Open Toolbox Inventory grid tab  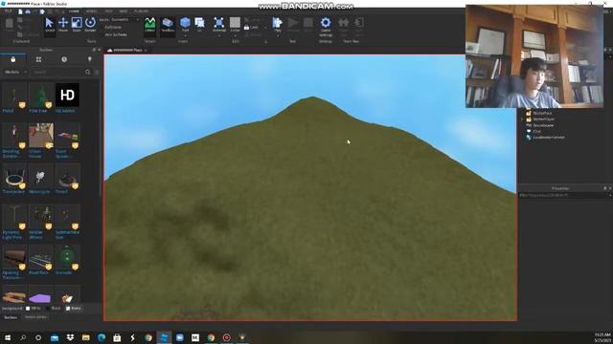[38, 59]
